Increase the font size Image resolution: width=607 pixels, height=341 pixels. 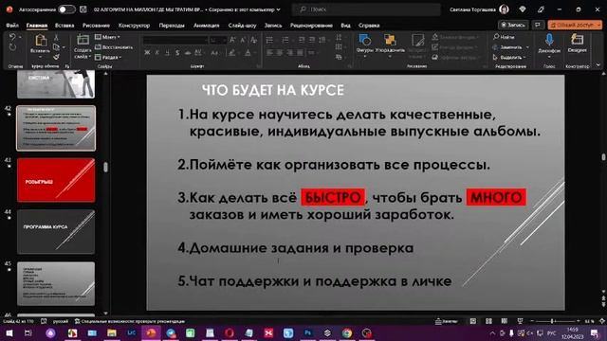pos(232,40)
